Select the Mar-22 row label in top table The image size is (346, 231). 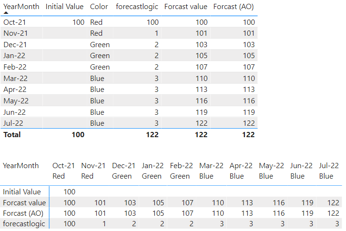click(x=15, y=79)
